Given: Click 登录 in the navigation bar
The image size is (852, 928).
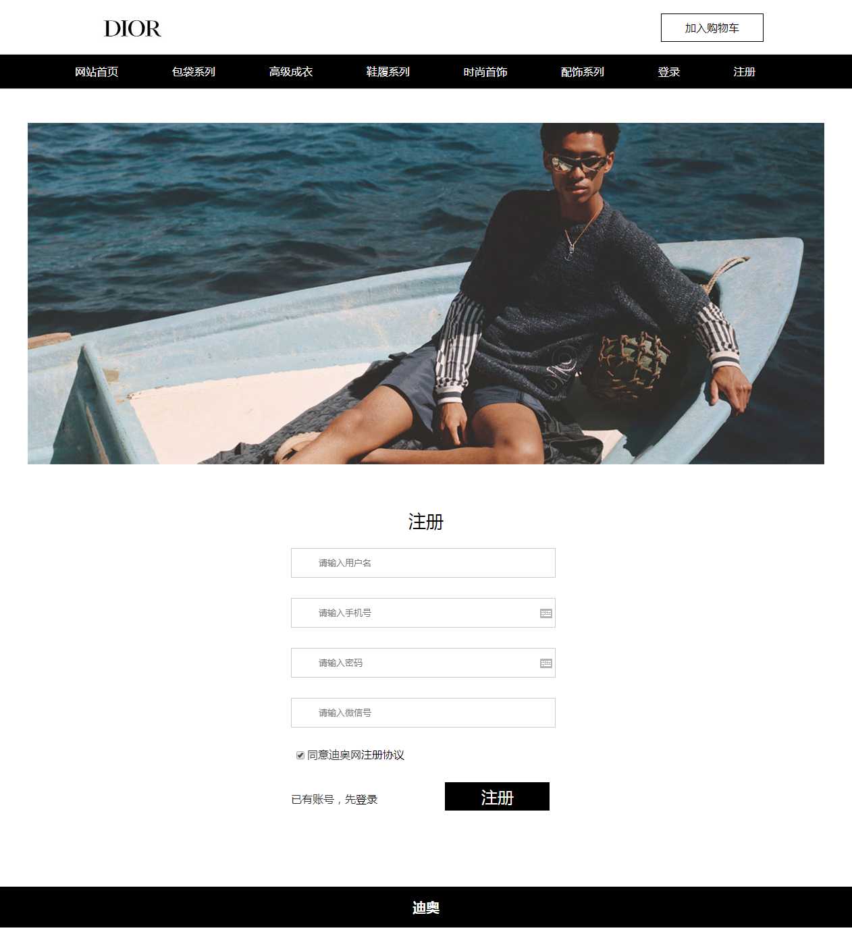Looking at the screenshot, I should click(x=669, y=72).
